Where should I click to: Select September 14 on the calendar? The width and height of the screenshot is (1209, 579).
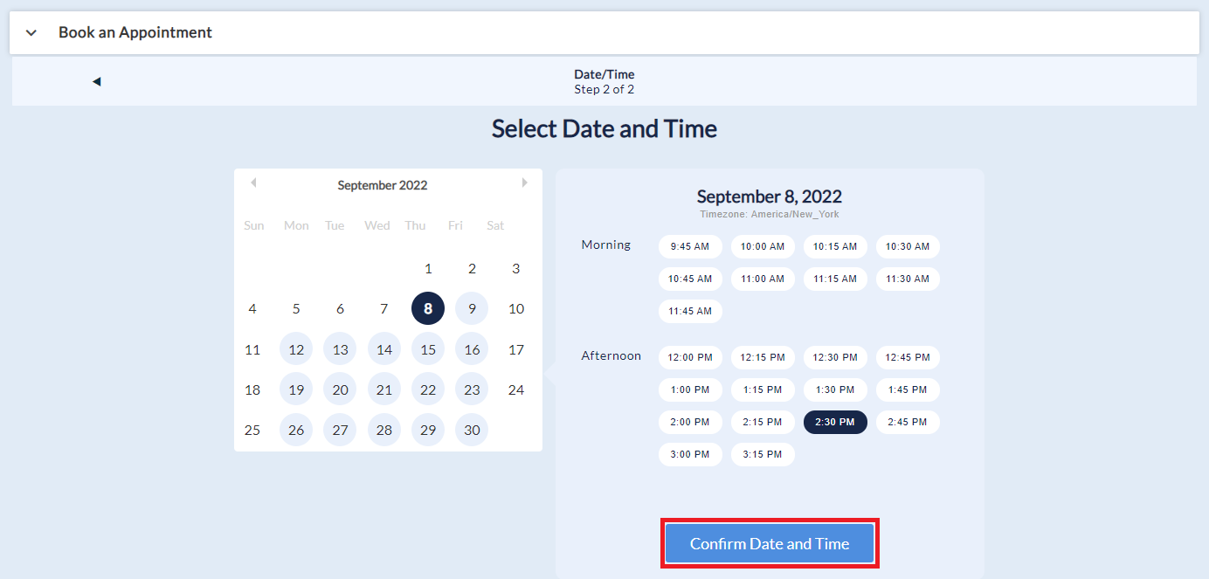point(384,349)
